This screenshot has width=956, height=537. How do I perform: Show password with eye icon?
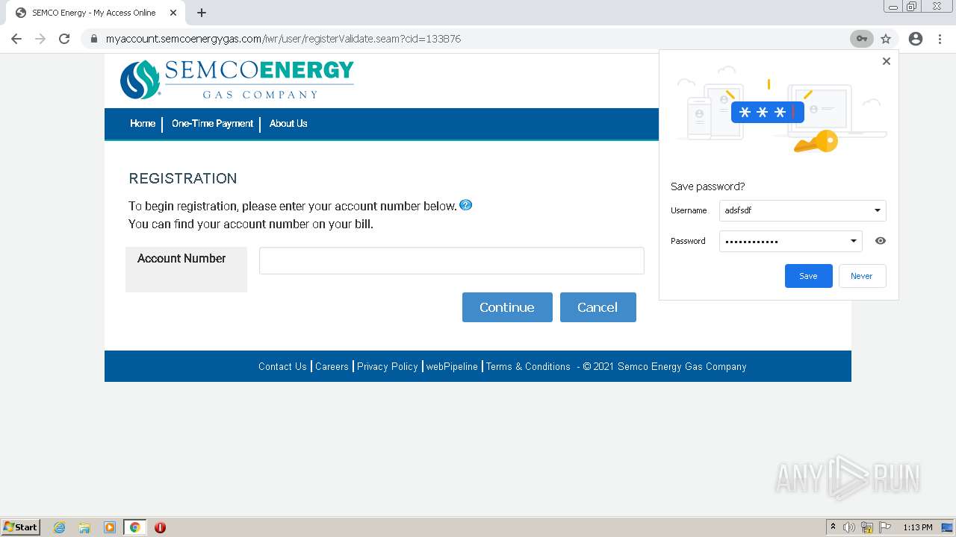(881, 241)
